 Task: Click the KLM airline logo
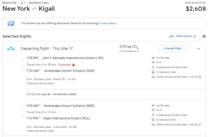click(x=9, y=49)
